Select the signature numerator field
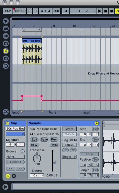 [x=10, y=144]
